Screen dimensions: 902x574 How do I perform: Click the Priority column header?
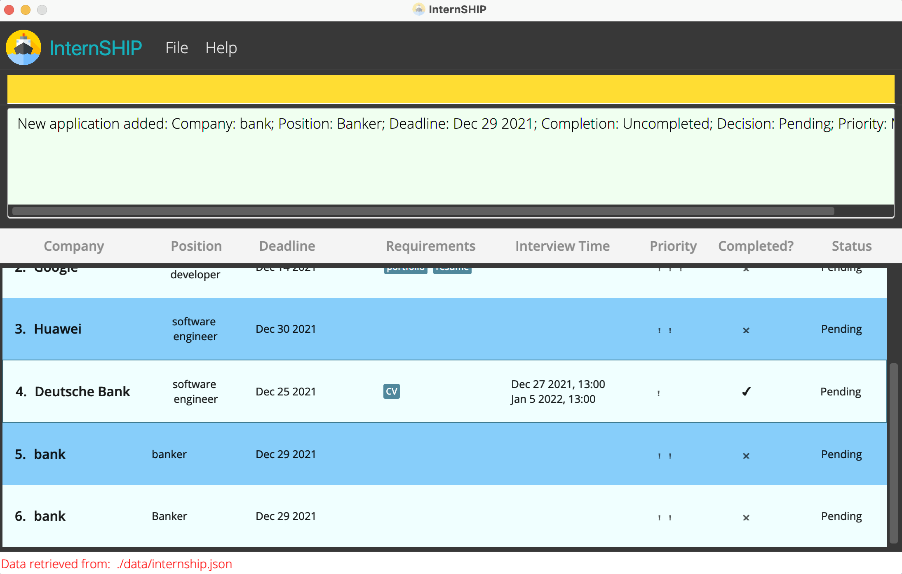[x=673, y=246]
